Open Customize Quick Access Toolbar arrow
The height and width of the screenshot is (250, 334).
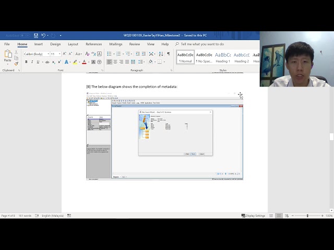click(x=61, y=35)
